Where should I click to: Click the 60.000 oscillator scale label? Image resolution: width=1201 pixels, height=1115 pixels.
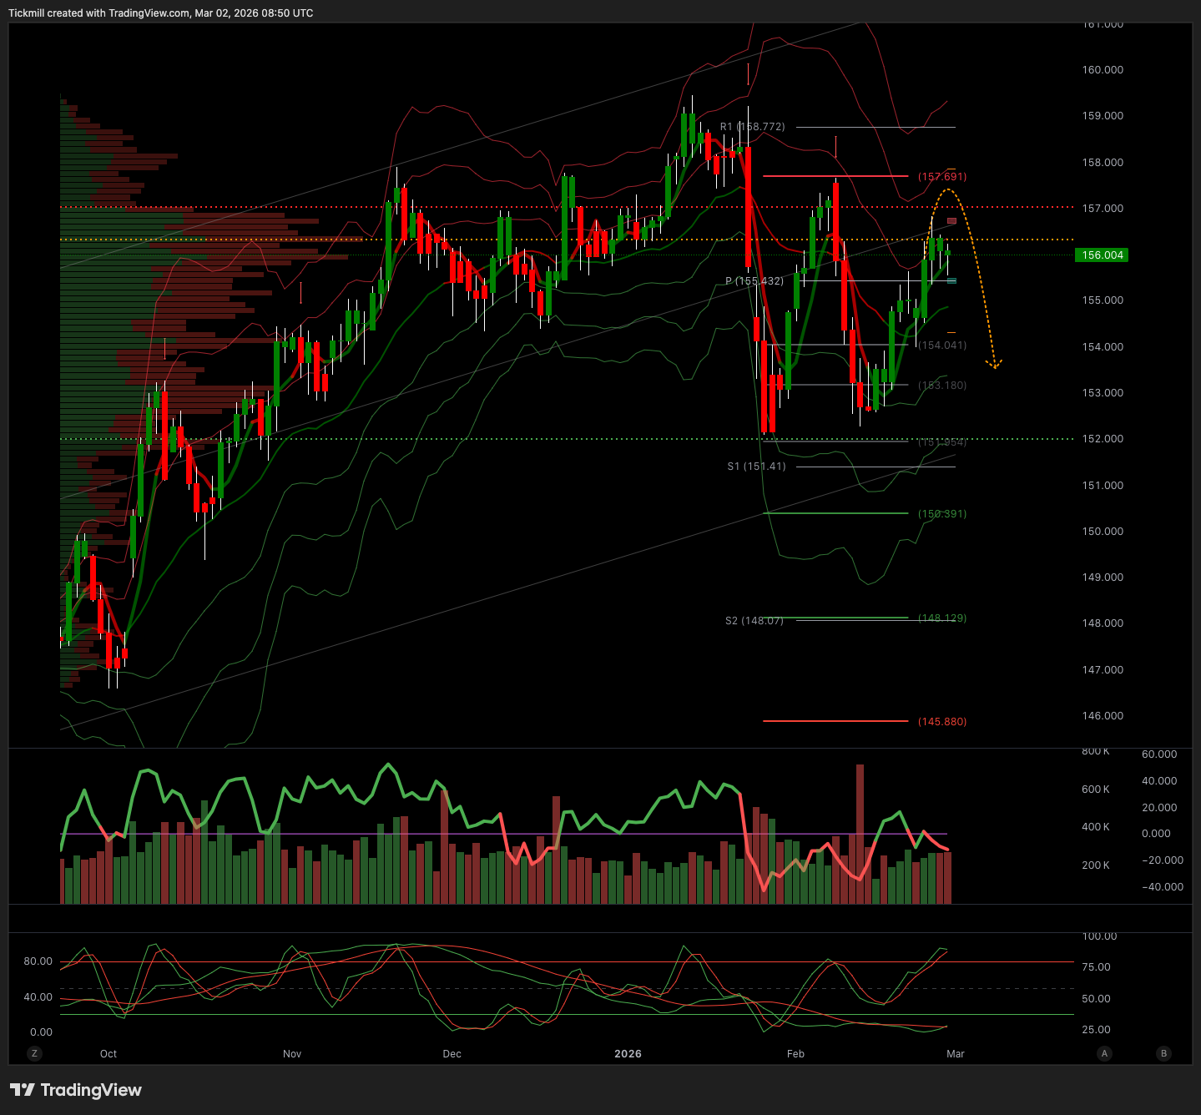(x=1159, y=754)
